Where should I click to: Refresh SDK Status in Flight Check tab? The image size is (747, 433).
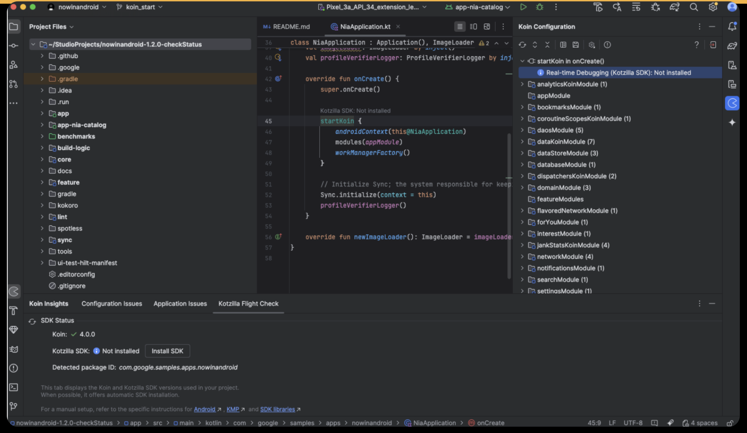(x=32, y=321)
